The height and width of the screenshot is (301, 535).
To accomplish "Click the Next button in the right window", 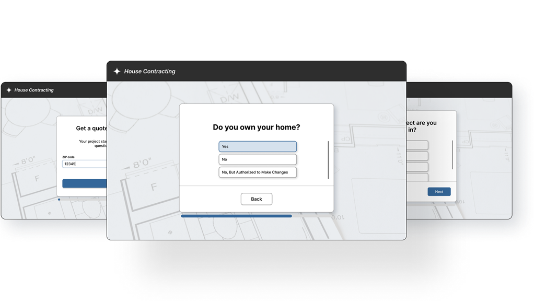I will (x=439, y=192).
